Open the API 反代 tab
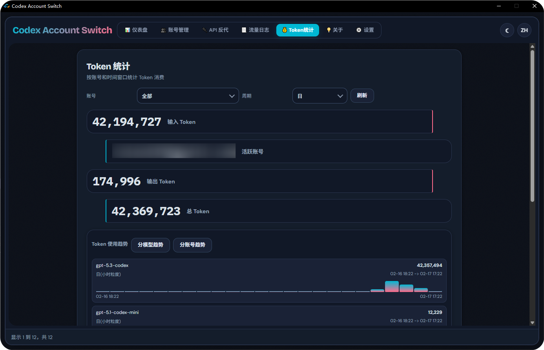 coord(215,30)
